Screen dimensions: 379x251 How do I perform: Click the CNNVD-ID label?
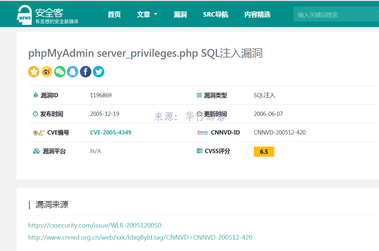pyautogui.click(x=225, y=133)
